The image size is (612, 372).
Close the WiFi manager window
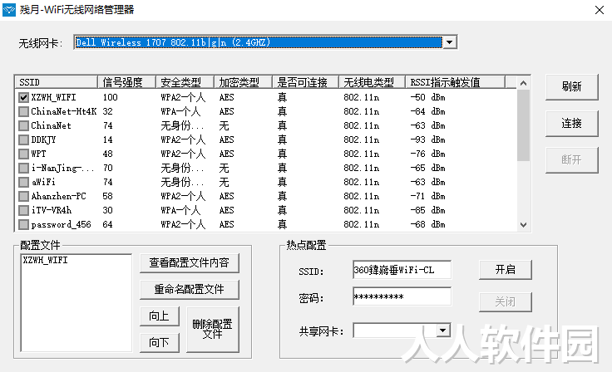(x=600, y=10)
